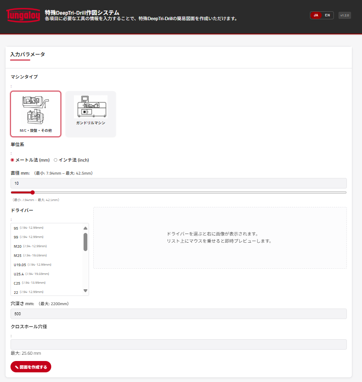Select driver U25.4 in the list
Image resolution: width=362 pixels, height=382 pixels.
47,274
